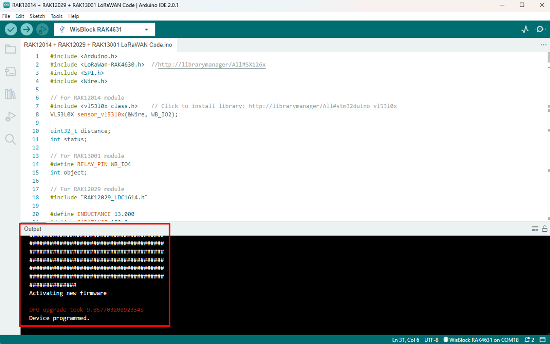Click the "uint32_t distance;" code line
Screen dimensions: 550x344
(x=80, y=131)
